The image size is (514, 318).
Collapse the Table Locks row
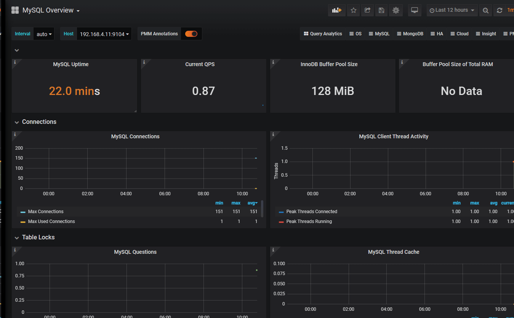[17, 238]
